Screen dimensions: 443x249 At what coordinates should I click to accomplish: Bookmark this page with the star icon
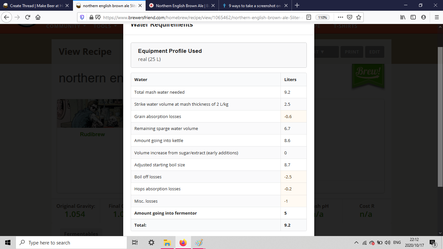pos(359,17)
